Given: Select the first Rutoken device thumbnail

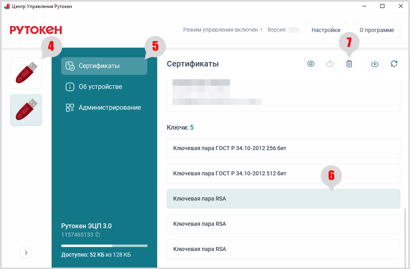Looking at the screenshot, I should [x=26, y=73].
